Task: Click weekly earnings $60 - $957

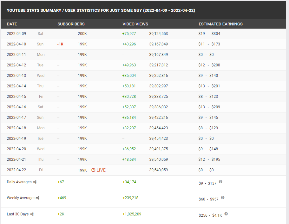Action: click(x=208, y=199)
